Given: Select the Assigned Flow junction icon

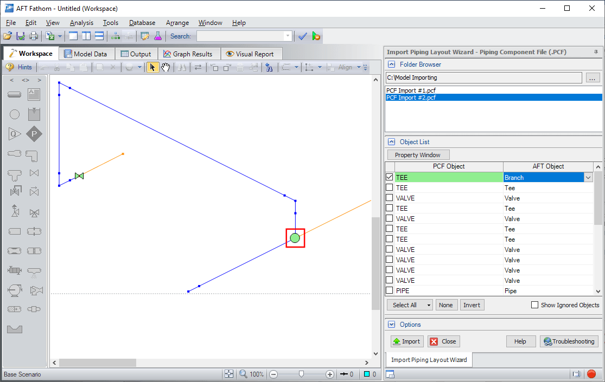Looking at the screenshot, I should click(x=15, y=134).
